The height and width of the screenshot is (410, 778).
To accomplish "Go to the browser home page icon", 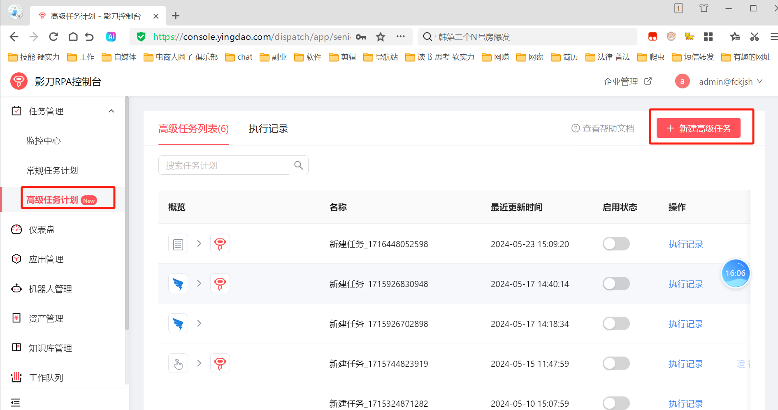I will point(73,37).
